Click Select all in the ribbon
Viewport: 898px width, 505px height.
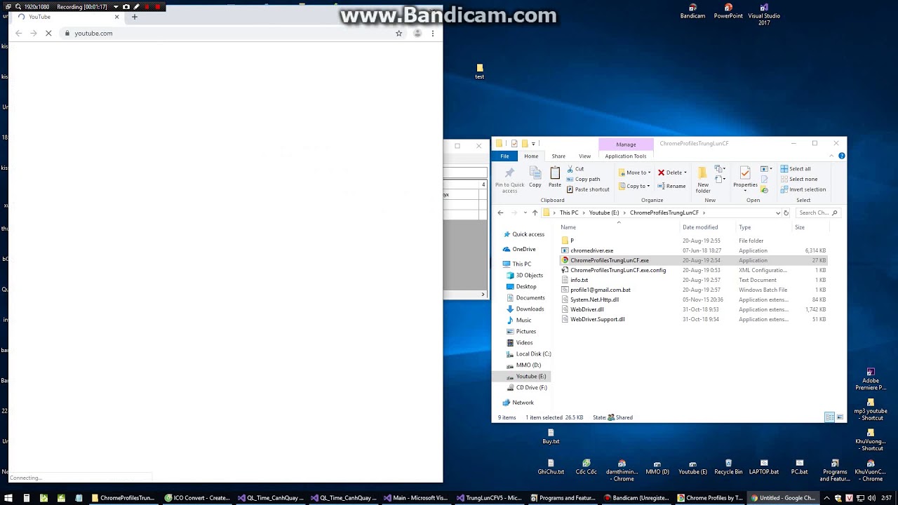coord(796,169)
